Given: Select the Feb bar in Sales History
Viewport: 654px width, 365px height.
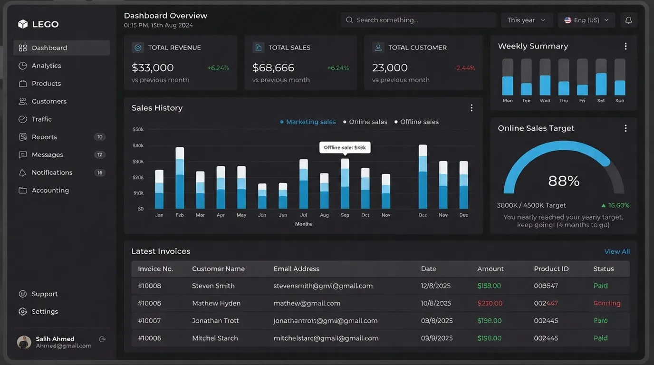Looking at the screenshot, I should tap(180, 178).
